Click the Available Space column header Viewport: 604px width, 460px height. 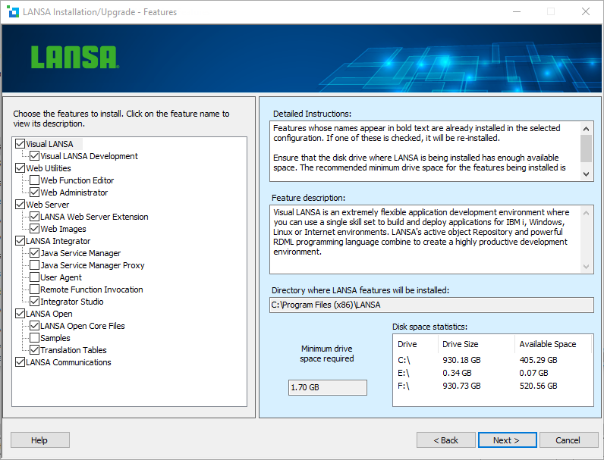(547, 344)
